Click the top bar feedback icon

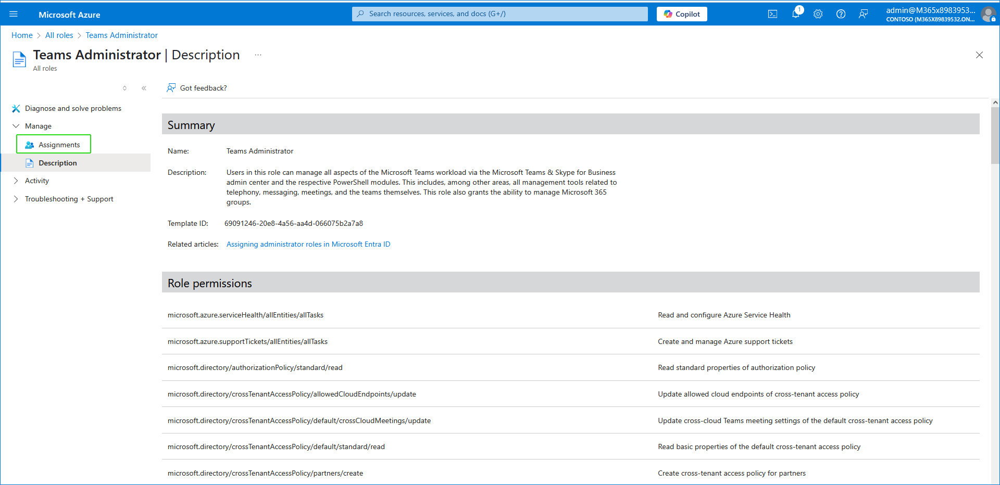coord(863,14)
